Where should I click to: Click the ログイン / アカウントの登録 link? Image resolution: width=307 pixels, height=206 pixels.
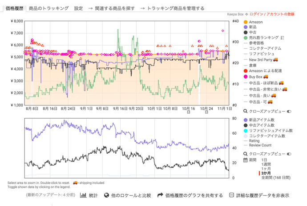[x=273, y=14]
